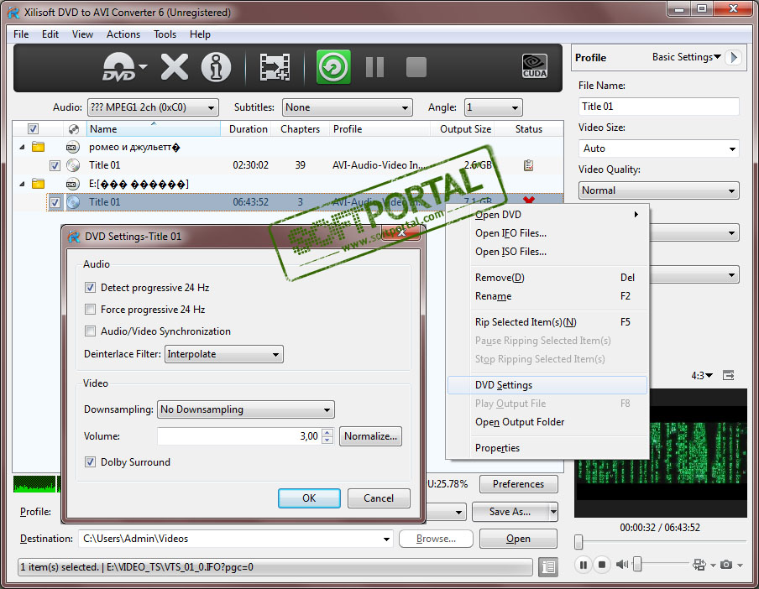Open the File menu

[x=21, y=34]
